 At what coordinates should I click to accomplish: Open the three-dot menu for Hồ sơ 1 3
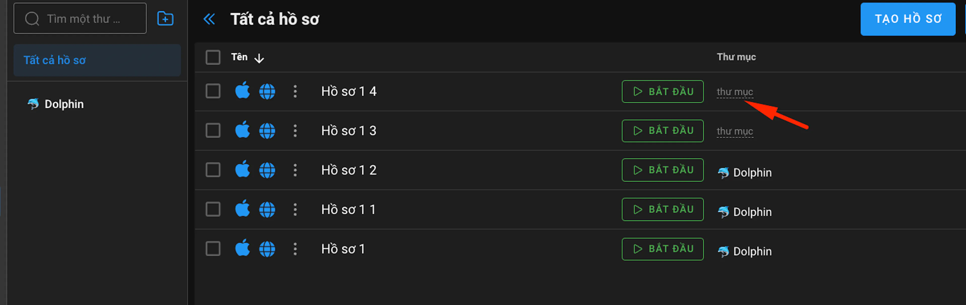click(295, 131)
